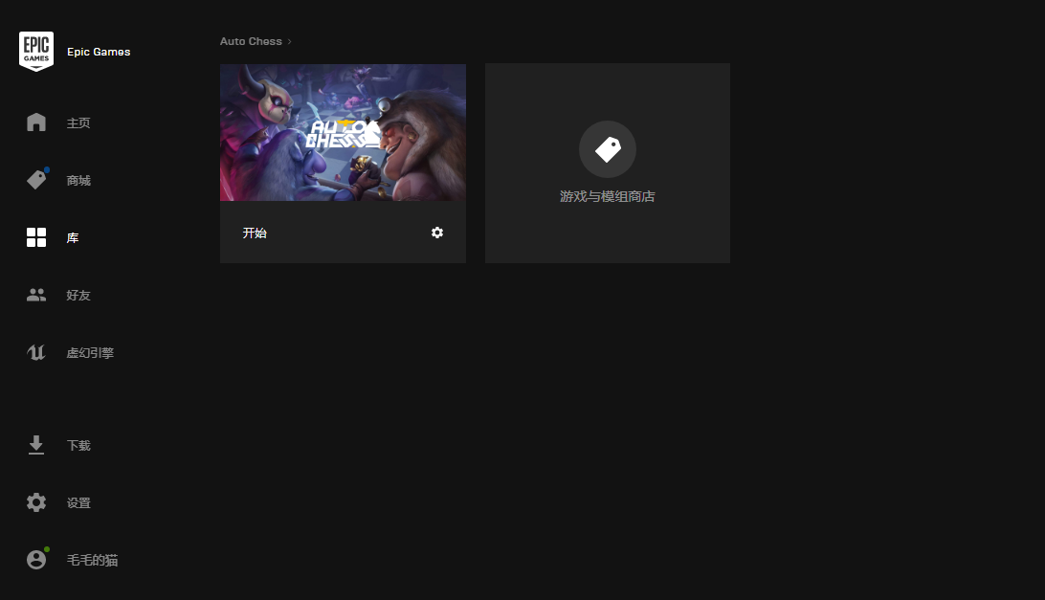Select the 虚幻引擎 menu label
The height and width of the screenshot is (600, 1045).
[90, 353]
